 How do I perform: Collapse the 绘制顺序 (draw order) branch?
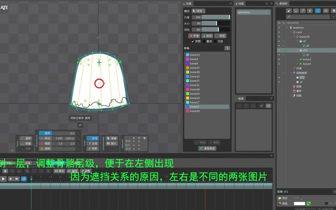tap(291, 73)
